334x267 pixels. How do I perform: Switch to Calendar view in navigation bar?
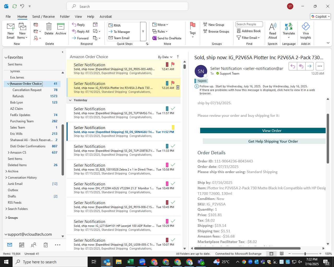tap(22, 245)
